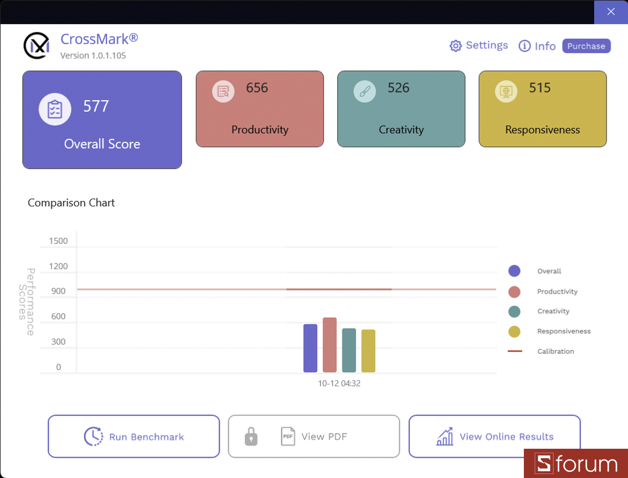Open Settings via the gear icon

pos(455,46)
